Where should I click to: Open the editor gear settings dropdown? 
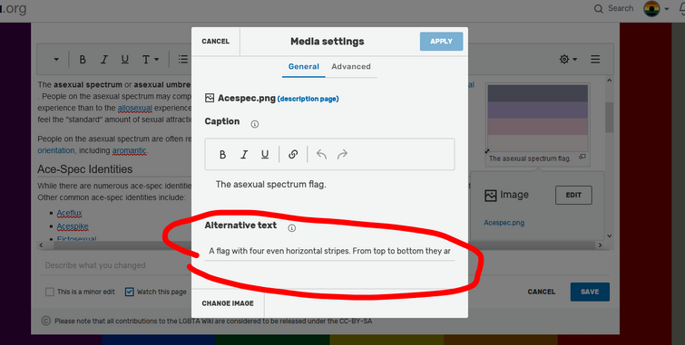pos(568,60)
